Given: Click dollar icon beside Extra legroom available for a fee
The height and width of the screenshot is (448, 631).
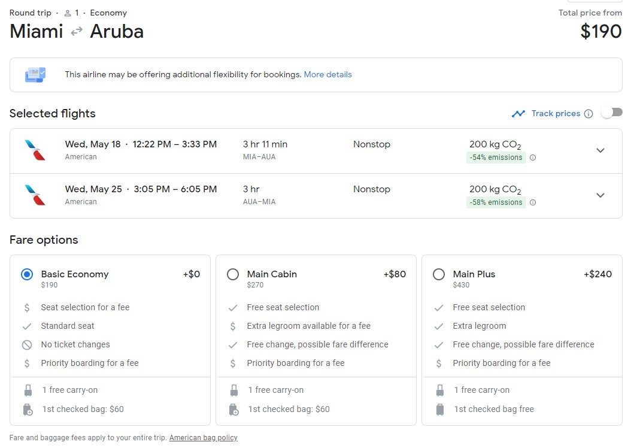Looking at the screenshot, I should (233, 326).
